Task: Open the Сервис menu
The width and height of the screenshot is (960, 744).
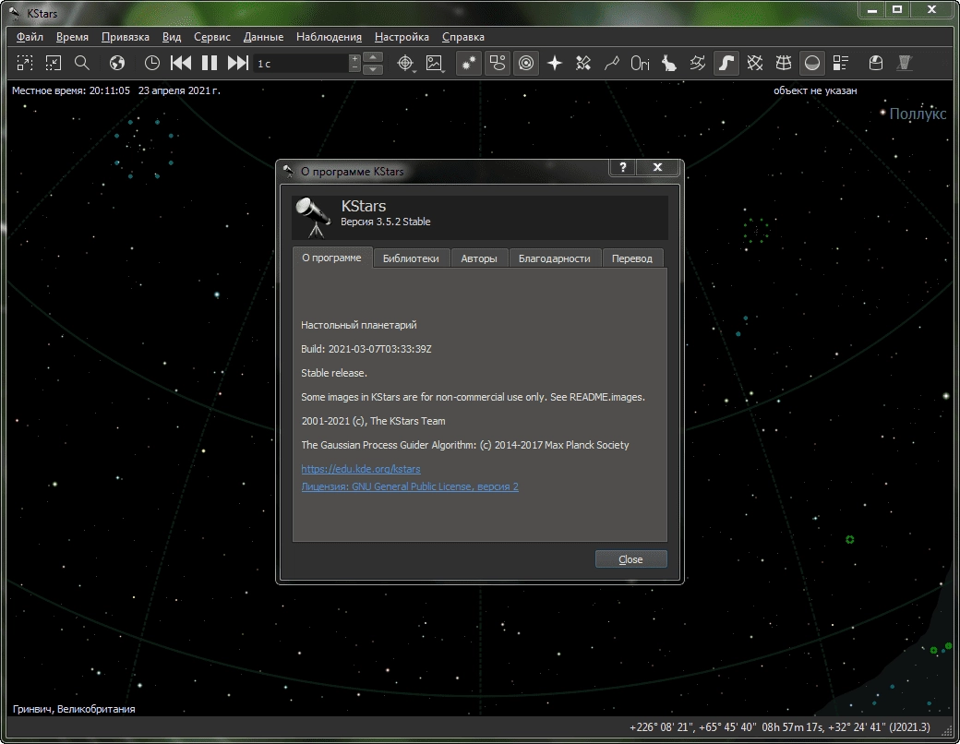Action: coord(211,37)
